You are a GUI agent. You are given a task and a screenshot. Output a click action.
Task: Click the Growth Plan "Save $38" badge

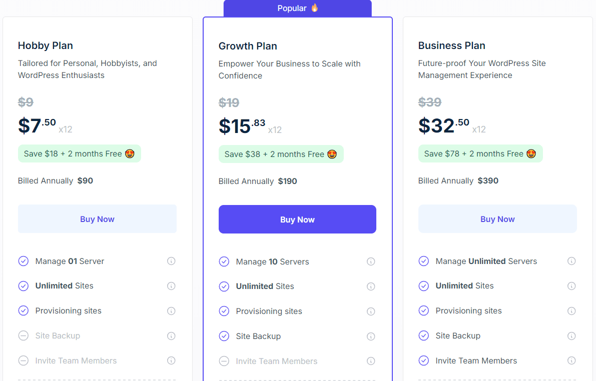tap(281, 154)
